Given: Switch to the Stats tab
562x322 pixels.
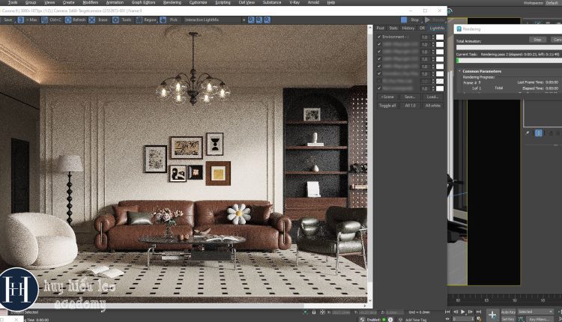Looking at the screenshot, I should (x=393, y=28).
